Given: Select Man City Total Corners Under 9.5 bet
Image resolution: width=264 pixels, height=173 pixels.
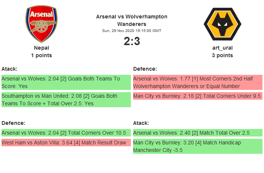Looking at the screenshot, I should click(198, 96).
